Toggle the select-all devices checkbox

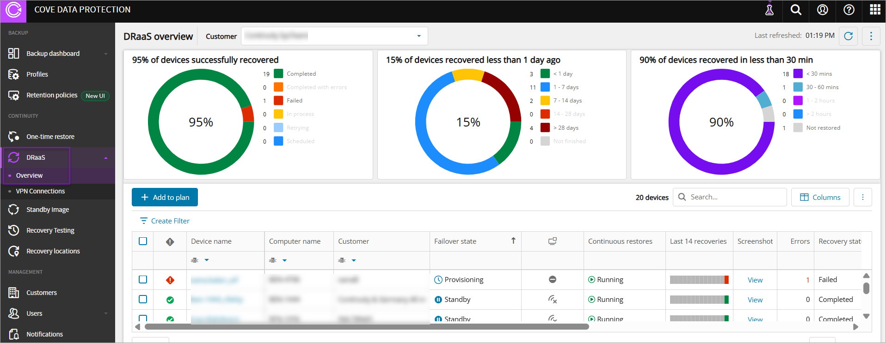click(x=143, y=241)
